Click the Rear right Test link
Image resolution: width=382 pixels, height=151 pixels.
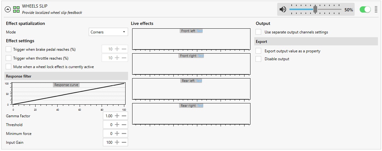200,106
